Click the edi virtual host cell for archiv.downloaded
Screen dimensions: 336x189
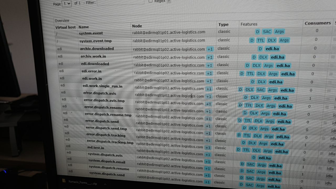(x=60, y=49)
